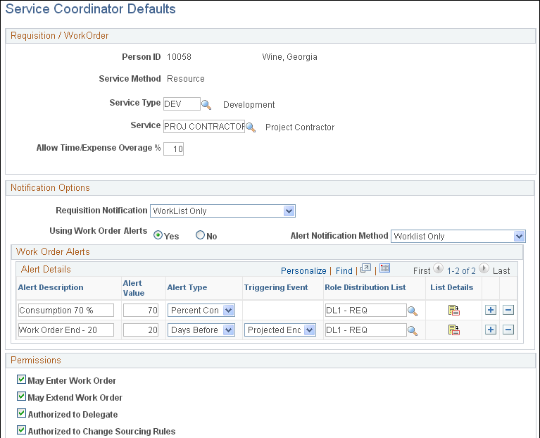Sort by Alert Type column header

pyautogui.click(x=187, y=287)
